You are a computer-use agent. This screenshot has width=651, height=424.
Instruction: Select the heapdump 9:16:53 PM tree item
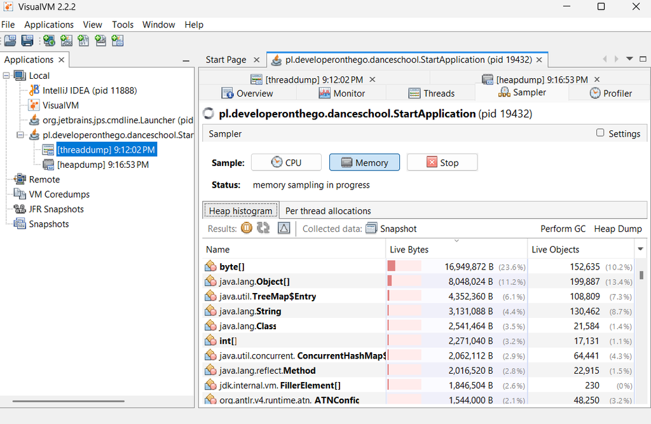[103, 165]
